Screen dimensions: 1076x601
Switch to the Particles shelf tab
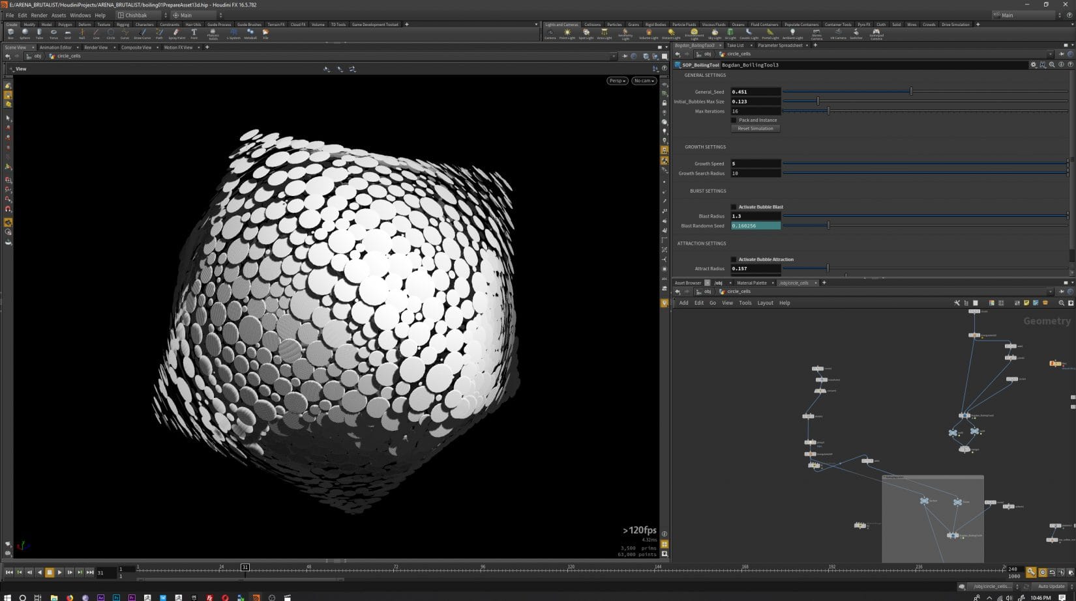pos(614,24)
